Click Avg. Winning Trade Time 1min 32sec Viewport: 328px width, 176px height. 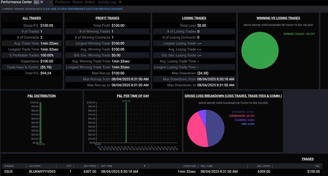pos(121,61)
